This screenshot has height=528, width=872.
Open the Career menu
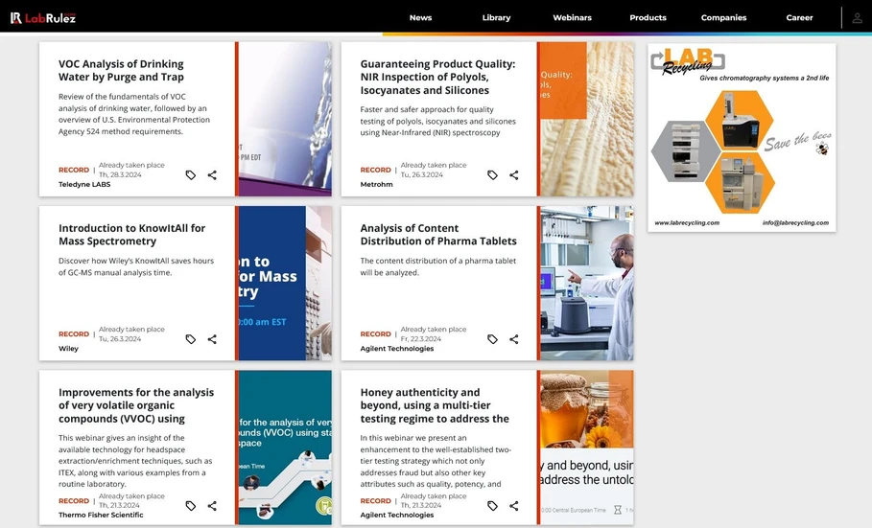coord(799,18)
